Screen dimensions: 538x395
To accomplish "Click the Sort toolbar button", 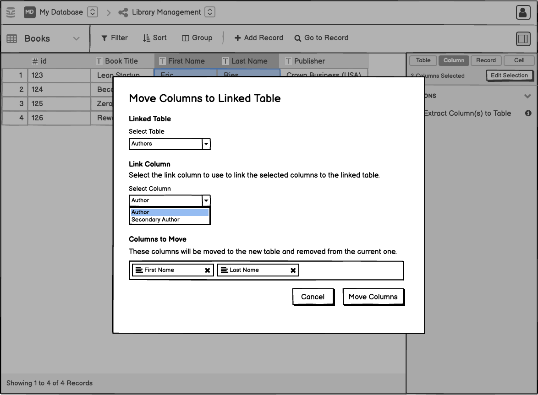I will pyautogui.click(x=155, y=38).
